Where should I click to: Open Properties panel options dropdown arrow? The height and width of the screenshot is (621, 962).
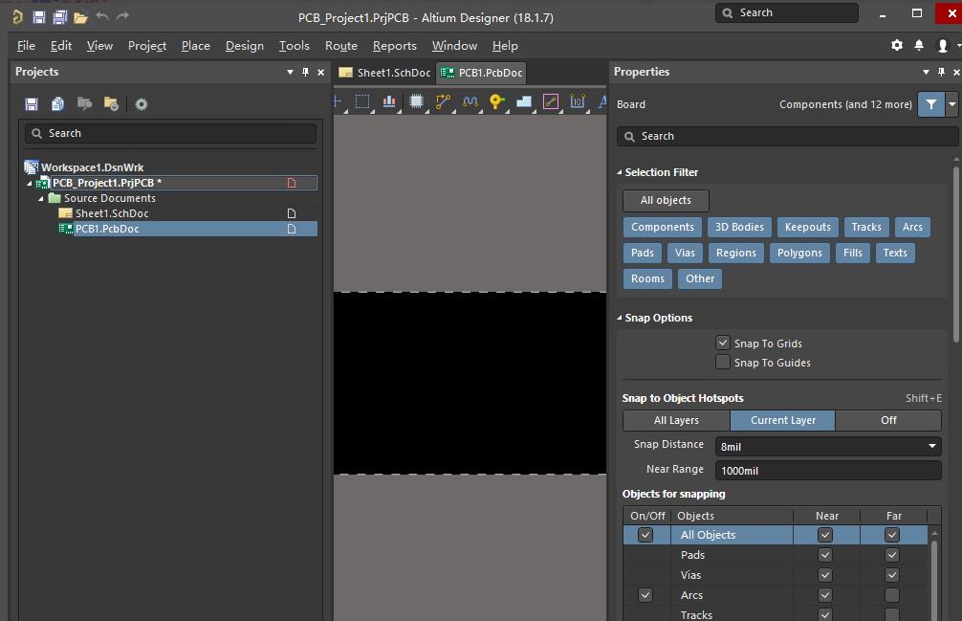click(926, 72)
